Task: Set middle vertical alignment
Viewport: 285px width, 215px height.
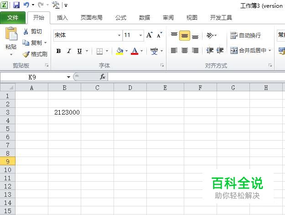Action: click(185, 35)
